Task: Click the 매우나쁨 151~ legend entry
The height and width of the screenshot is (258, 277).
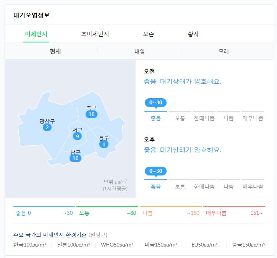Action: pyautogui.click(x=234, y=213)
